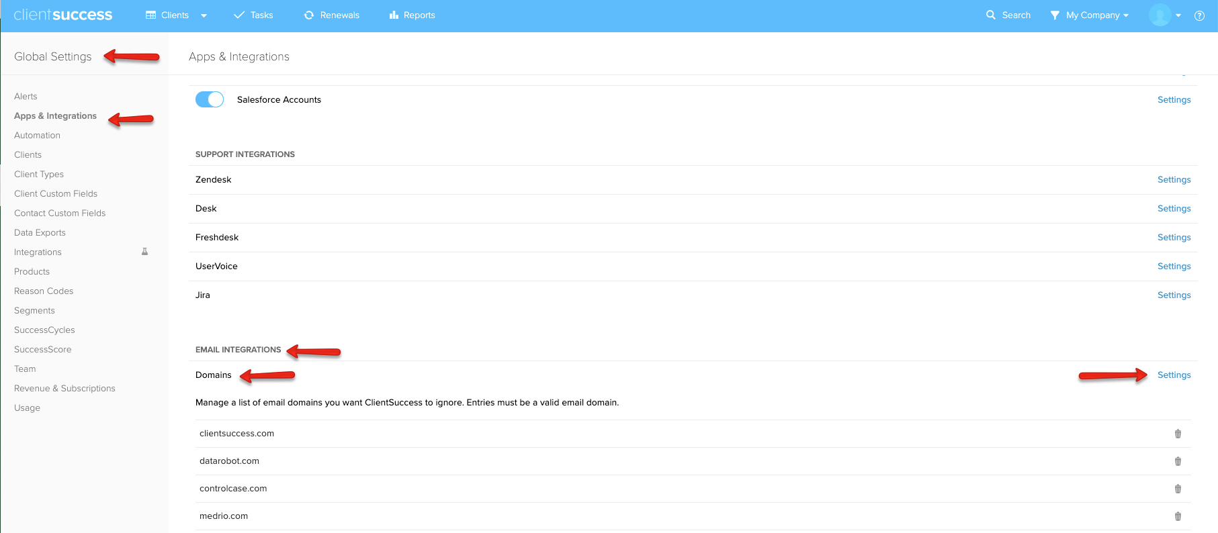
Task: Click the Tasks checkmark icon
Action: click(238, 15)
